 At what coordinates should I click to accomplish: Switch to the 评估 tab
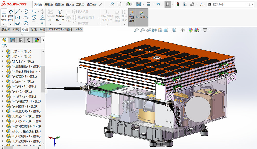(x=42, y=29)
